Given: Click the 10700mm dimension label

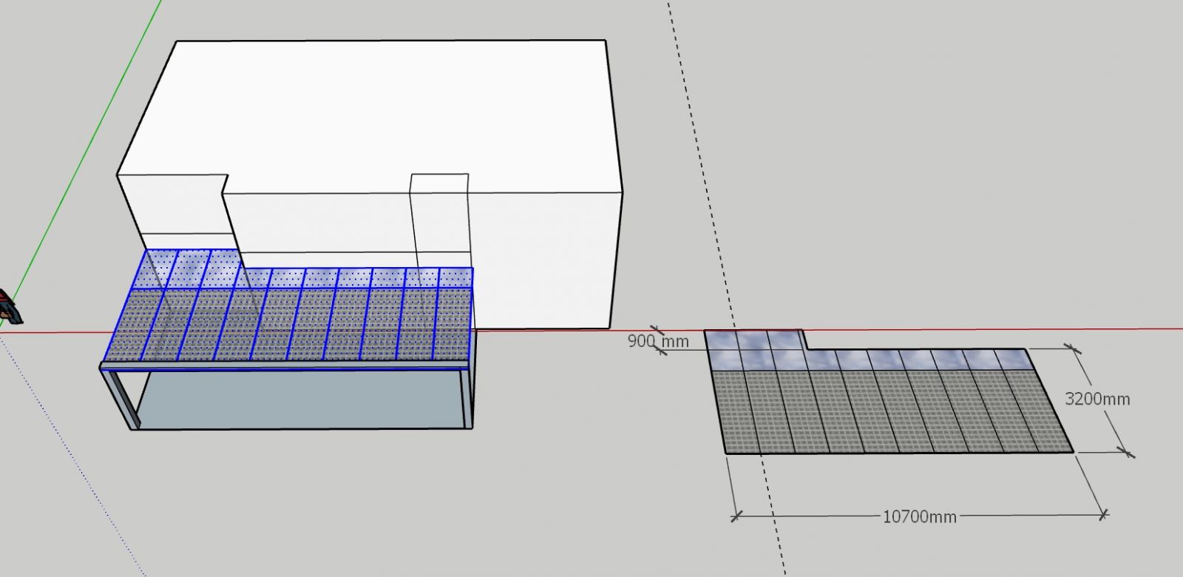Looking at the screenshot, I should (x=919, y=516).
